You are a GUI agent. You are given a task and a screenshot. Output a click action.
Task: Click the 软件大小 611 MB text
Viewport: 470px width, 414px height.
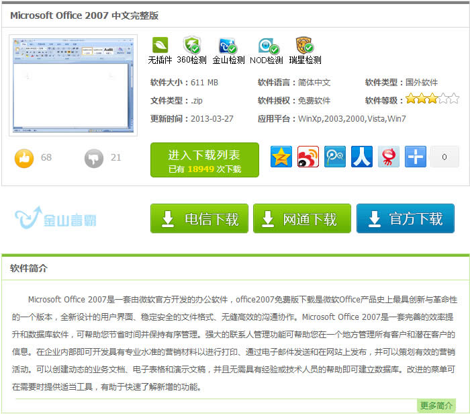(x=184, y=83)
